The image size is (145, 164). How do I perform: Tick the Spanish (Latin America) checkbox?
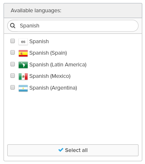(13, 64)
